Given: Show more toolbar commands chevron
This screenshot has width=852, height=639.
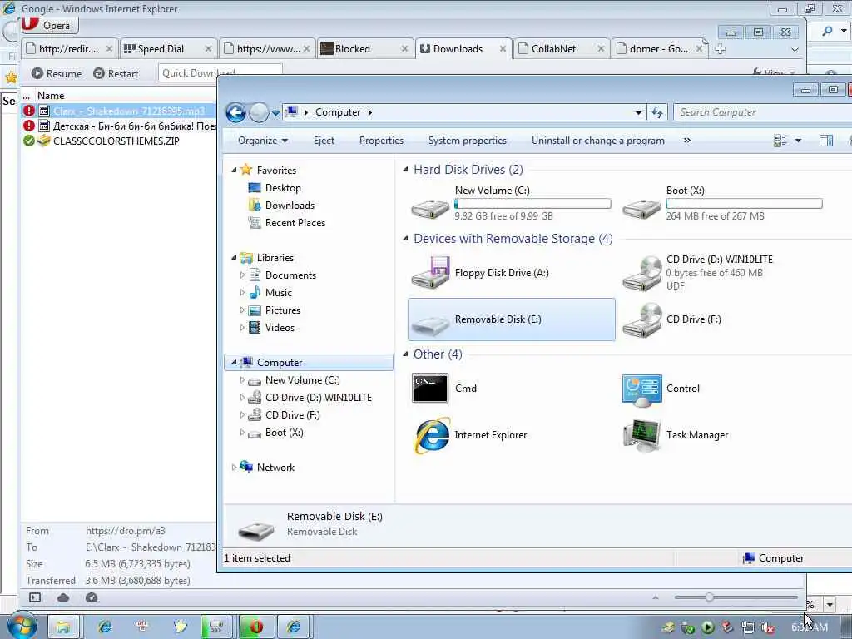Looking at the screenshot, I should tap(686, 140).
